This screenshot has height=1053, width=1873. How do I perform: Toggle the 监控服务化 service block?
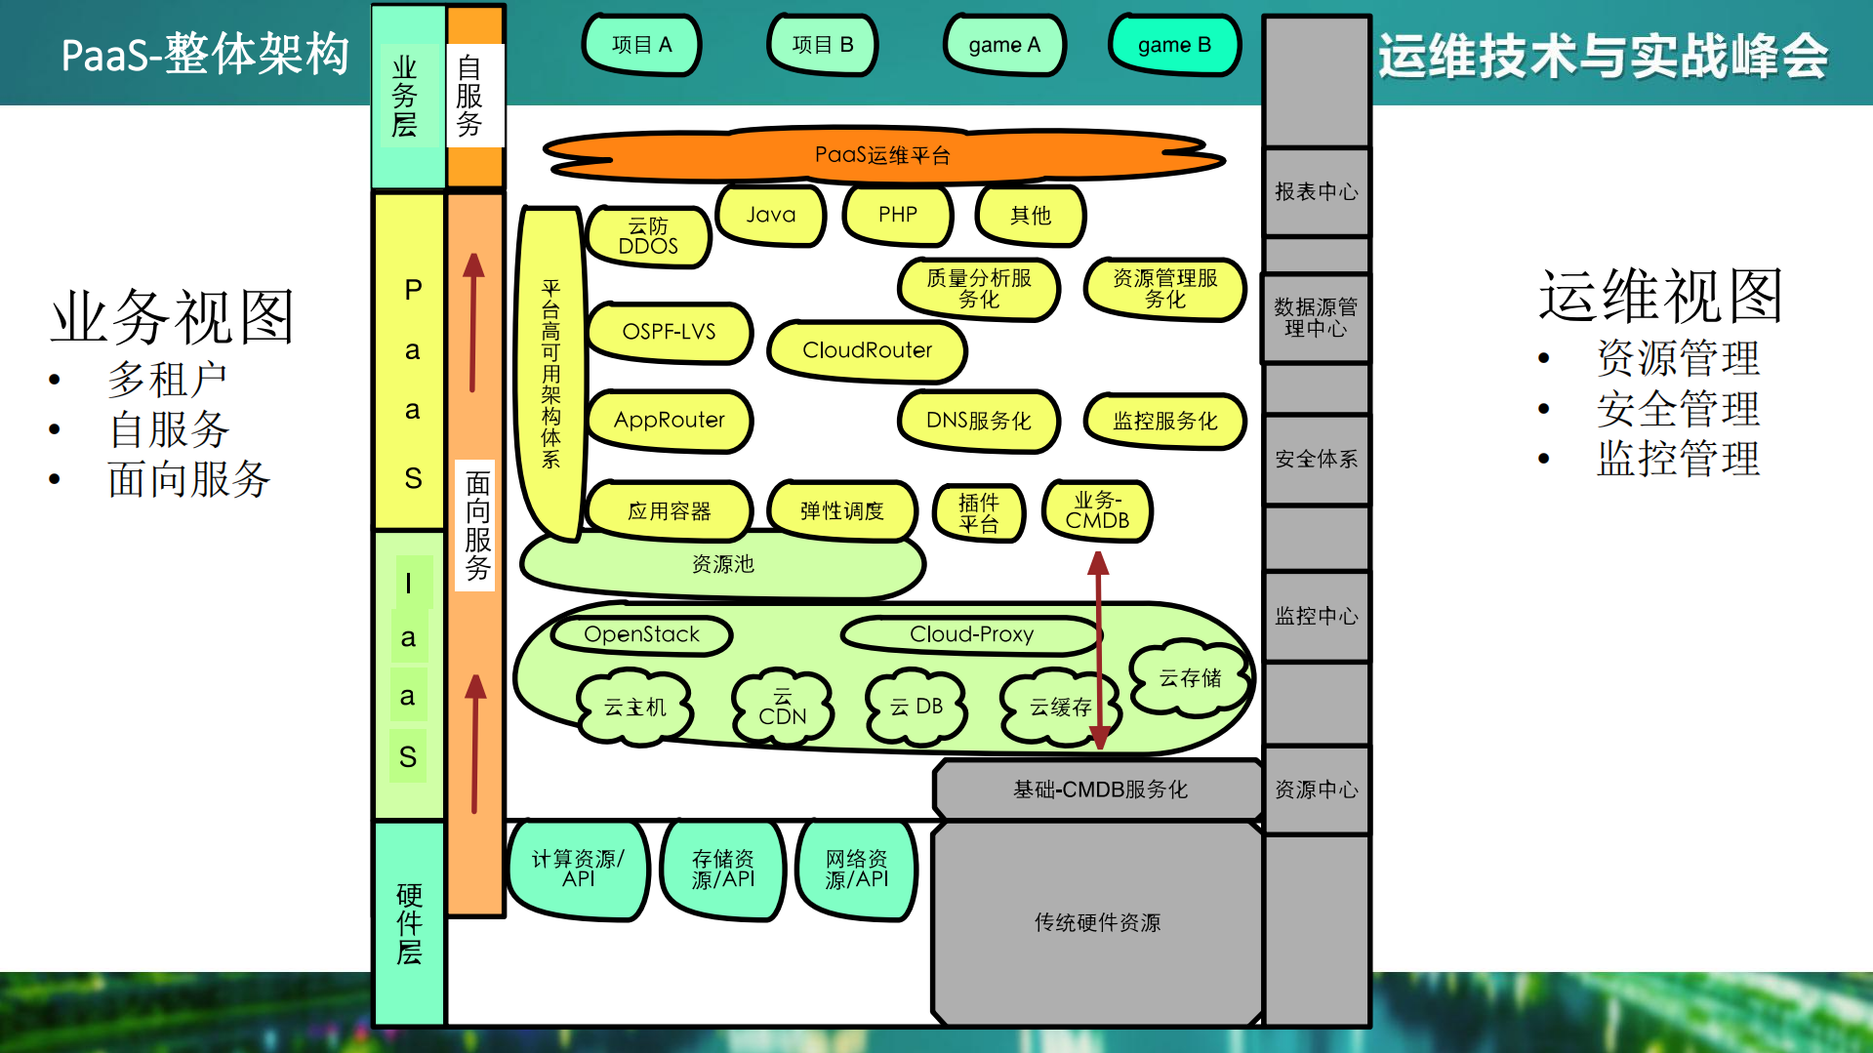(1163, 422)
